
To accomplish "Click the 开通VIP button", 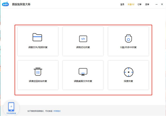I will click(x=131, y=4).
